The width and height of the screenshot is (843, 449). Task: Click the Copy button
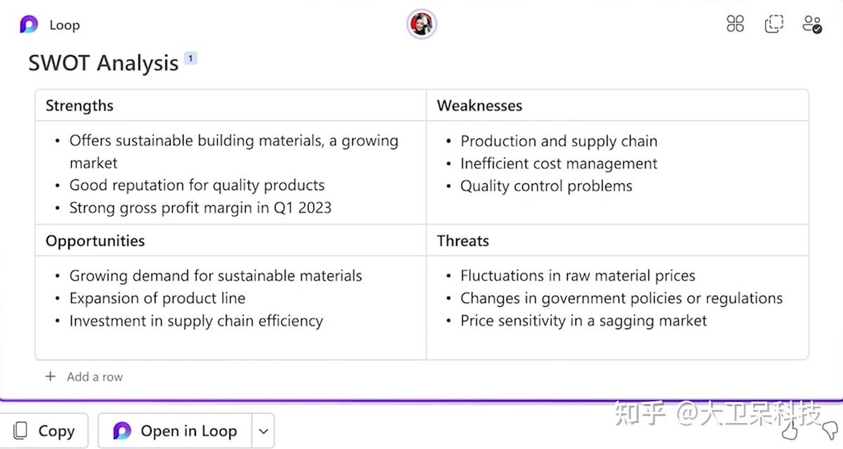44,431
